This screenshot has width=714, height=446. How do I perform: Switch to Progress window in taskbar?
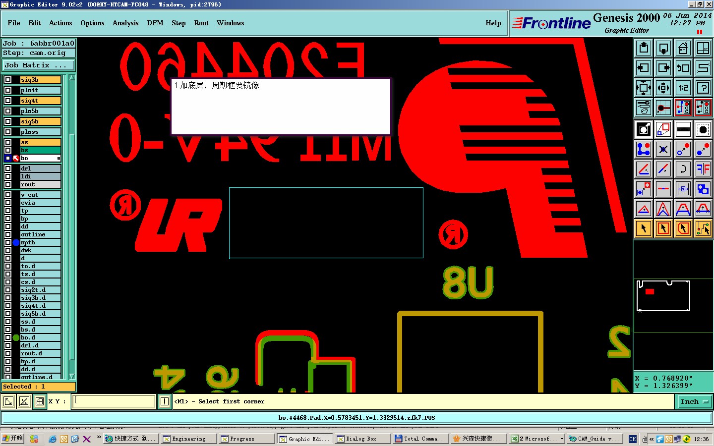[x=246, y=439]
